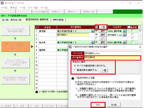
Task: Click the F4 入力終了 function key button
Action: pyautogui.click(x=49, y=106)
